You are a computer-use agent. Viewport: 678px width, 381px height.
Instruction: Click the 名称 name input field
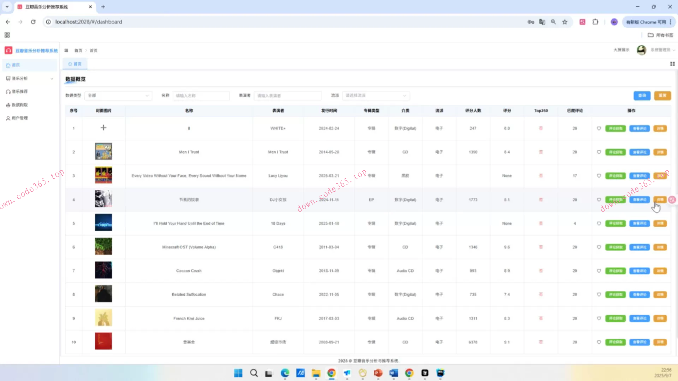pos(201,96)
